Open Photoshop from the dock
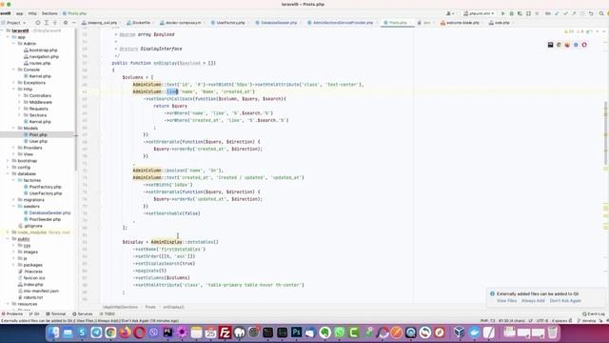 pos(296,333)
